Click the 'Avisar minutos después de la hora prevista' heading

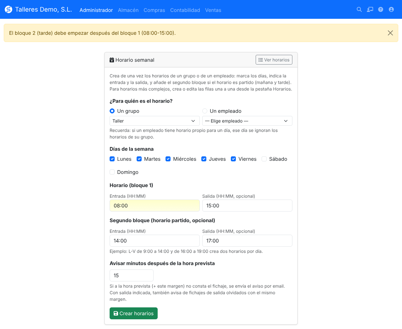162,264
